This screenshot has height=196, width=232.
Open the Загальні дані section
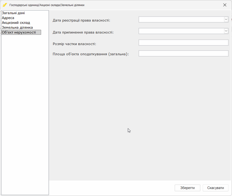click(13, 13)
